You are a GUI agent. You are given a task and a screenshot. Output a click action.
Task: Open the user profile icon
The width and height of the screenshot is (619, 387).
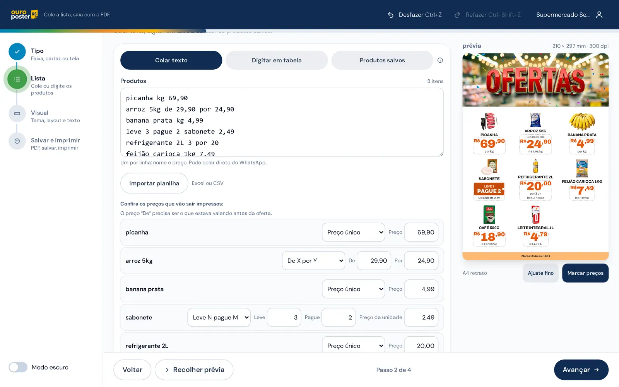tap(599, 15)
